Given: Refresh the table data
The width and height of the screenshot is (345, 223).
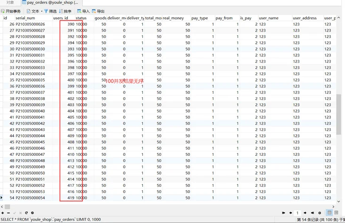Looking at the screenshot, I should pos(26,213).
